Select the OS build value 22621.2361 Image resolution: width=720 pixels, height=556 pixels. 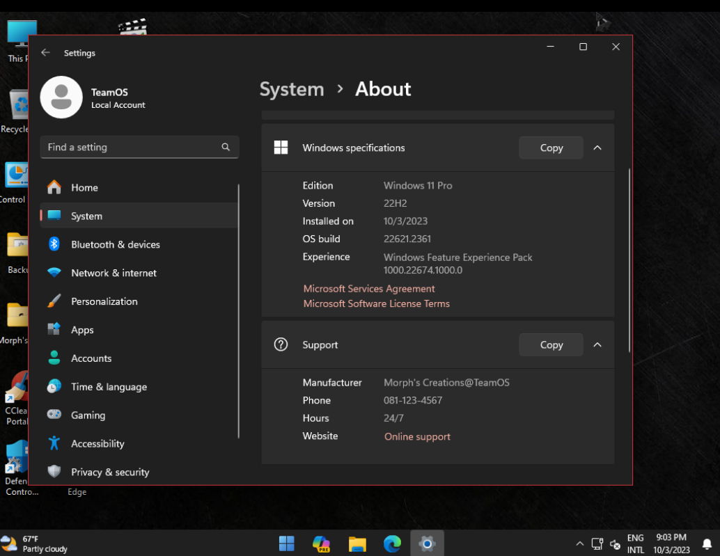point(407,239)
